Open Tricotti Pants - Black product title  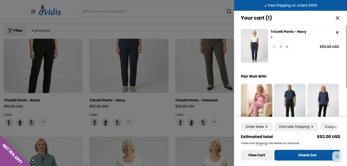(22, 100)
